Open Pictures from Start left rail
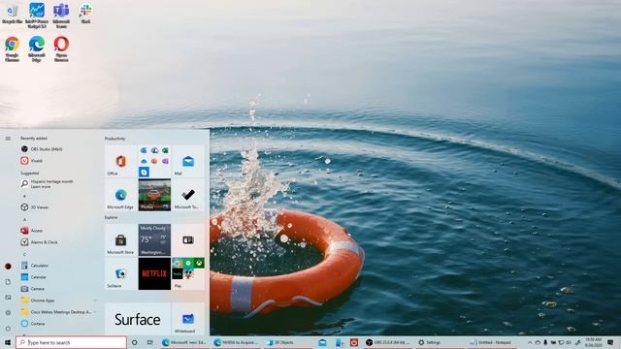The image size is (621, 349). (x=8, y=298)
